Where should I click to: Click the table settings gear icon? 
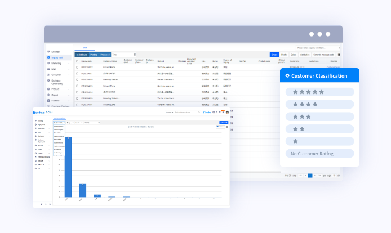pyautogui.click(x=339, y=55)
